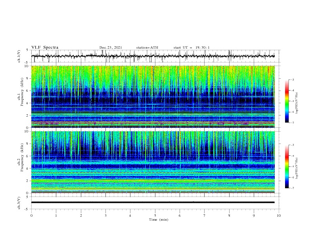Screen dimensions: 314x242
Task: Click the '4' kHz tick on ch.2 axis
Action: pos(28,168)
